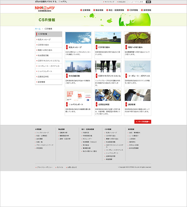This screenshot has height=207, width=187.
Task: Open 製品情報 in the top navigation
Action: click(x=98, y=10)
